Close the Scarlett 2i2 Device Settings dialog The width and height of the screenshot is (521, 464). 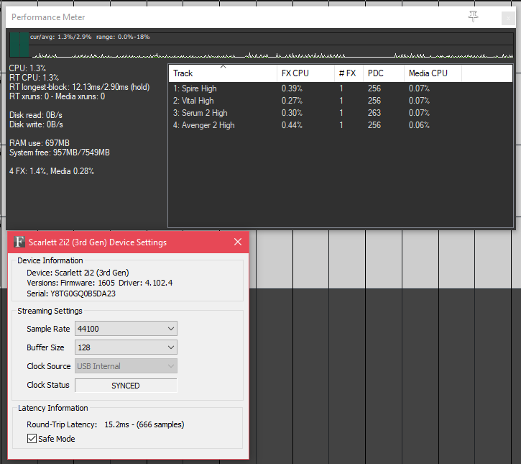click(238, 242)
